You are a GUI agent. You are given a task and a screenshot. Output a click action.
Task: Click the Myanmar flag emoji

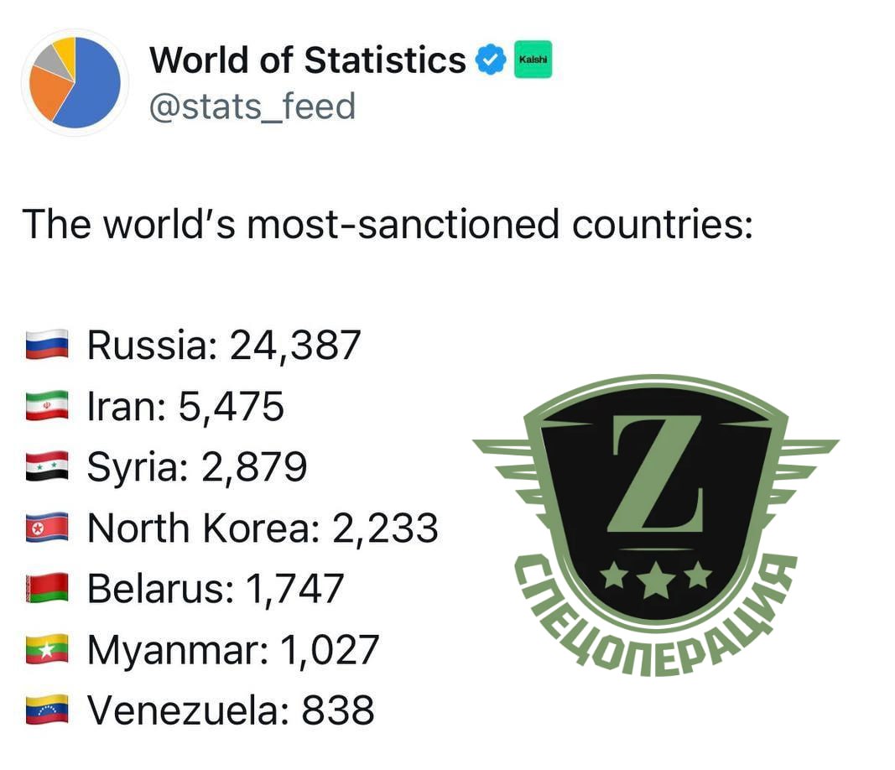click(x=47, y=649)
